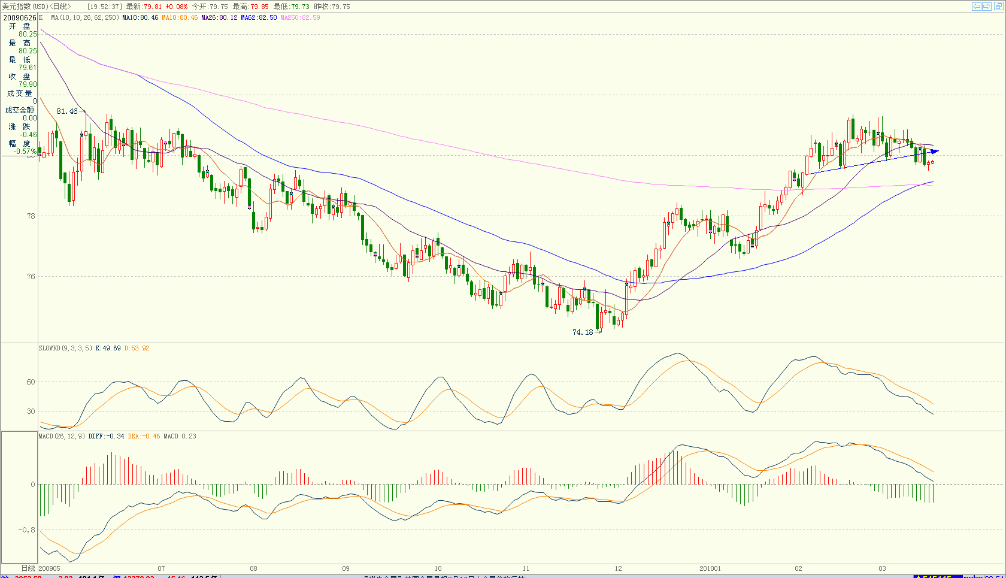The image size is (1006, 578).
Task: Select the MA26:80.12 legend value
Action: pos(219,17)
